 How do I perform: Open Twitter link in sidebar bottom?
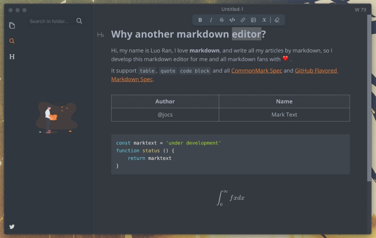tap(12, 227)
